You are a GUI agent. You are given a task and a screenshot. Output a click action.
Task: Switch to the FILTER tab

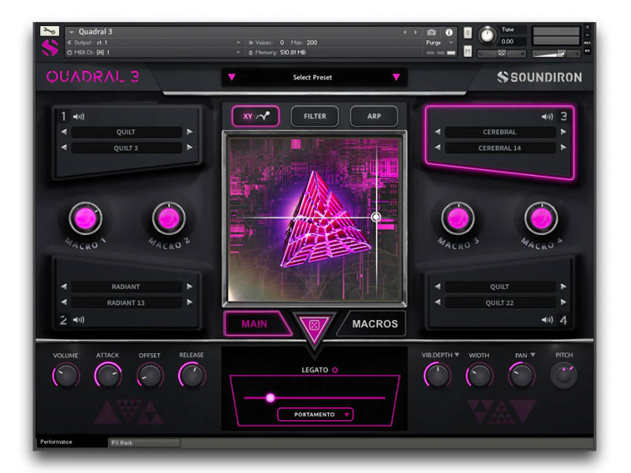315,116
